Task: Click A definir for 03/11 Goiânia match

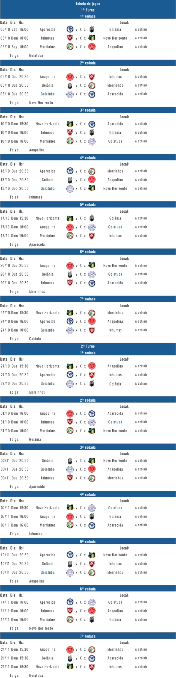Action: (x=141, y=460)
